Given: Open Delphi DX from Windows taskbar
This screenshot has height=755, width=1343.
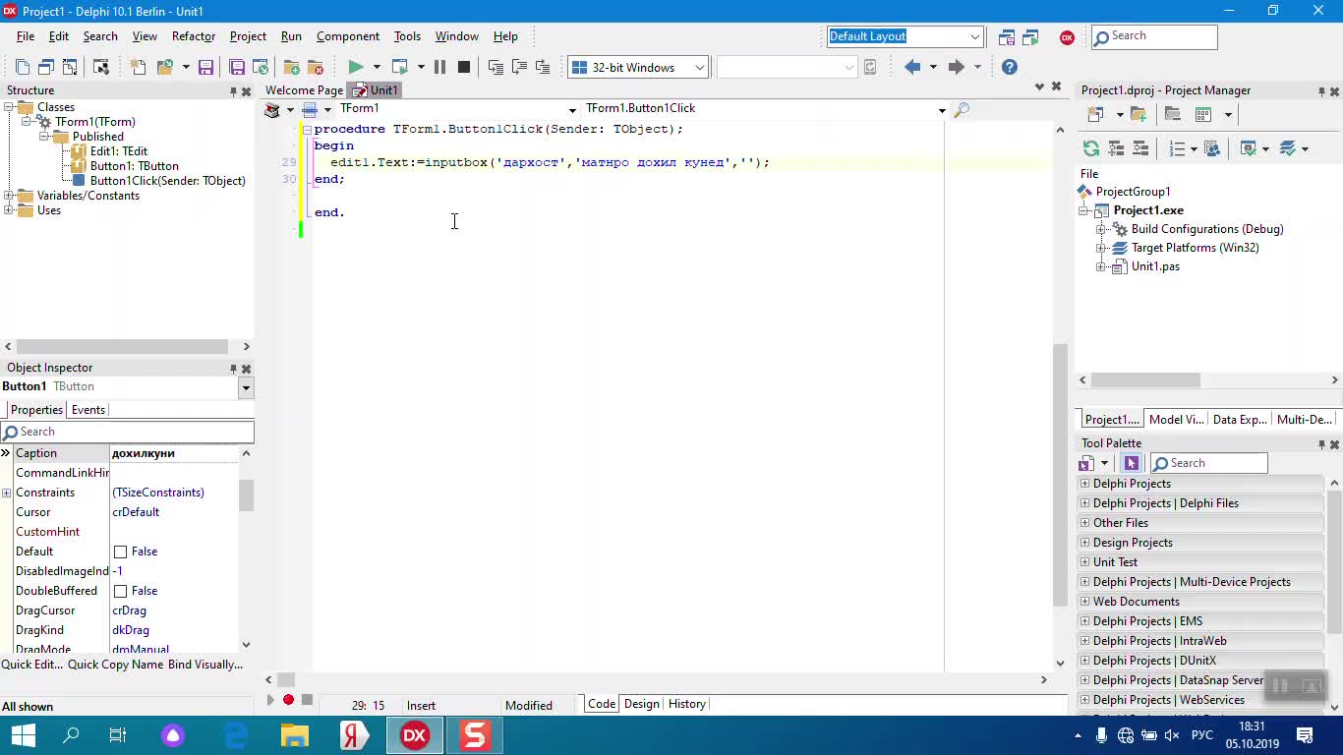Looking at the screenshot, I should coord(415,735).
